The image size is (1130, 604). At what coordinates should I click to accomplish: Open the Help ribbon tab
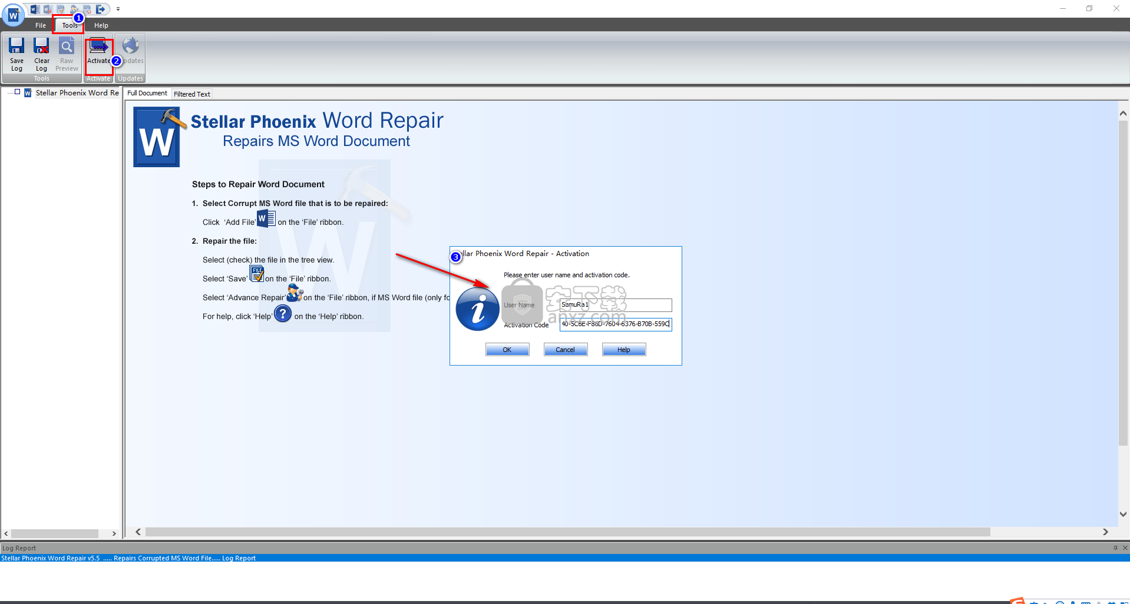click(101, 25)
